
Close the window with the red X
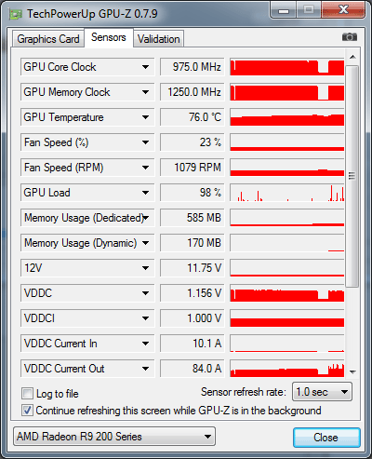(343, 10)
